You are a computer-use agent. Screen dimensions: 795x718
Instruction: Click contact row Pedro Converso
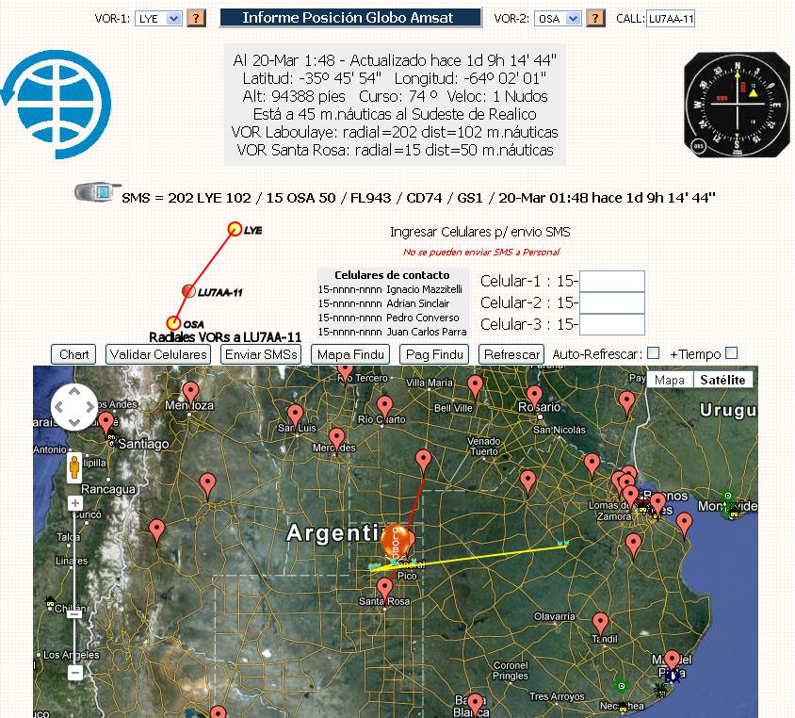pyautogui.click(x=388, y=318)
